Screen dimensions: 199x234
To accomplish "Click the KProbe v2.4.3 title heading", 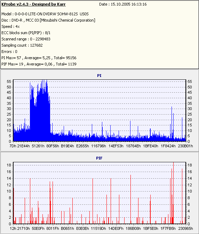I will [33, 4].
